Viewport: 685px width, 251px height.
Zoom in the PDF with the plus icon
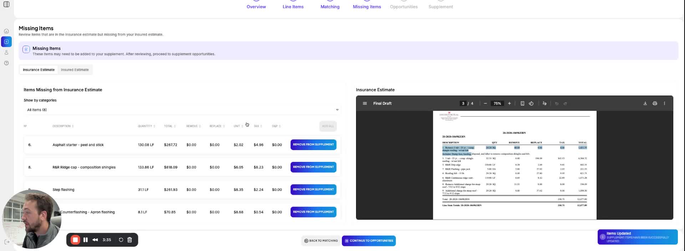pos(509,103)
